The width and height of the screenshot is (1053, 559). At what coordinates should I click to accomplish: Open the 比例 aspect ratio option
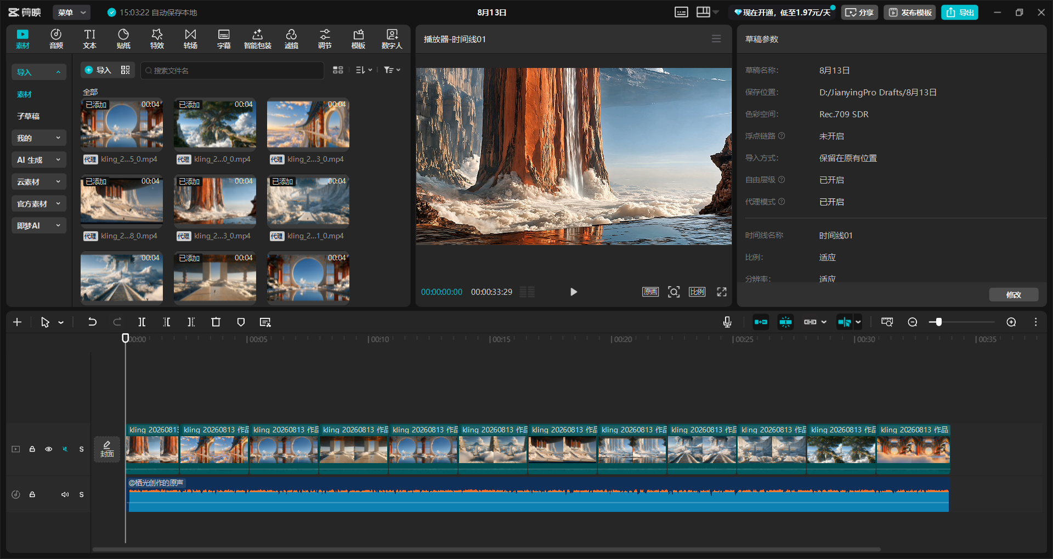[697, 292]
